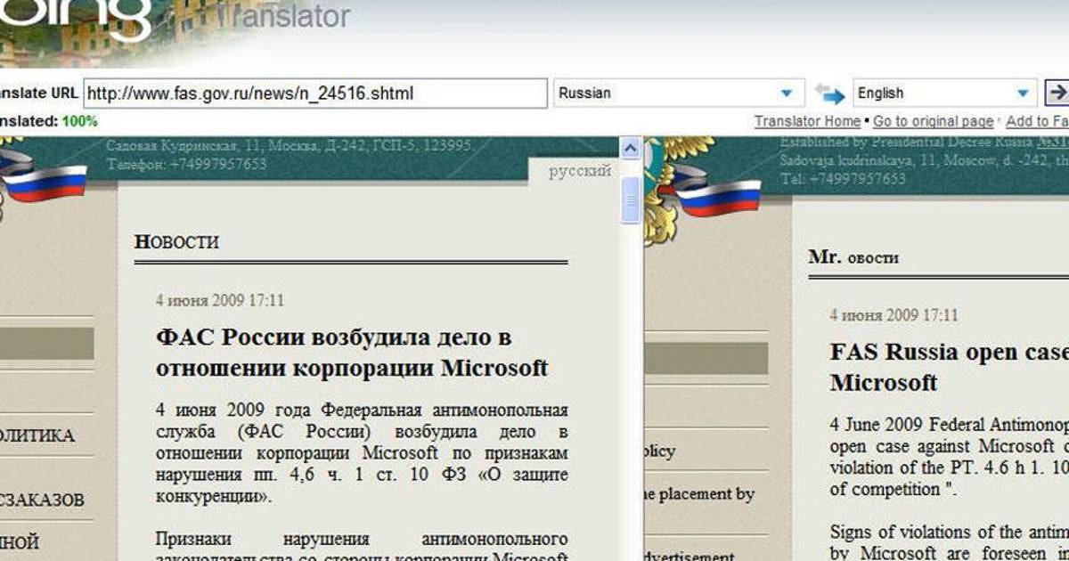Select the policy item in translated sidebar
The image size is (1069, 561).
coord(659,451)
